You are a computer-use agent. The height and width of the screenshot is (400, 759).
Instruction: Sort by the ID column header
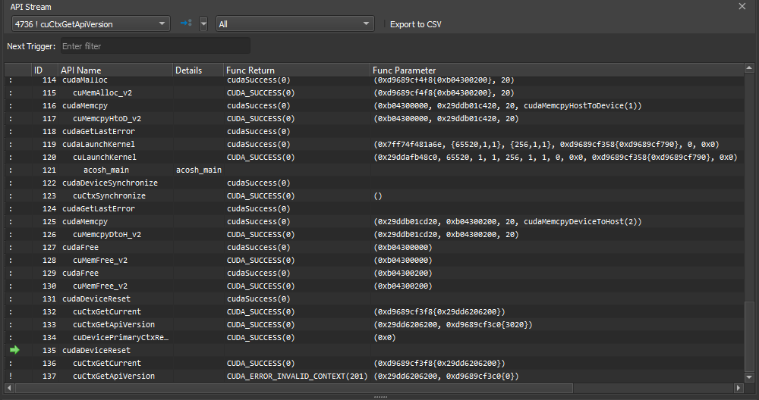click(39, 70)
